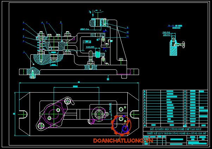
Task: Click part balloon number 3
Action: [x=24, y=36]
